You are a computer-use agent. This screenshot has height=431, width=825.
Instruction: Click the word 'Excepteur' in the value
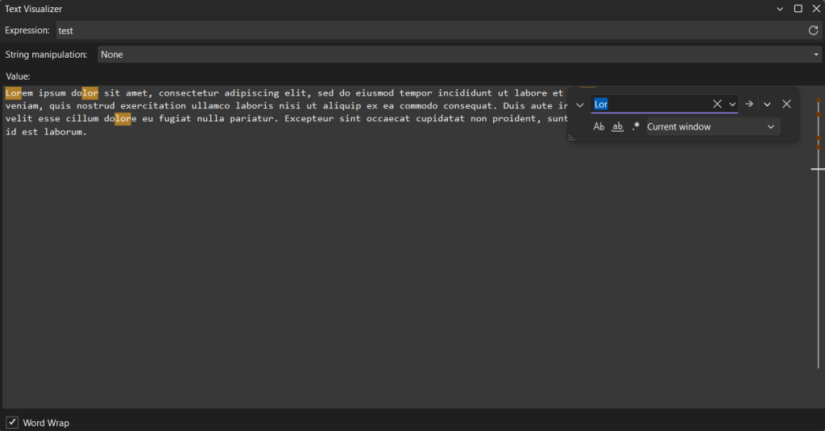(x=309, y=119)
